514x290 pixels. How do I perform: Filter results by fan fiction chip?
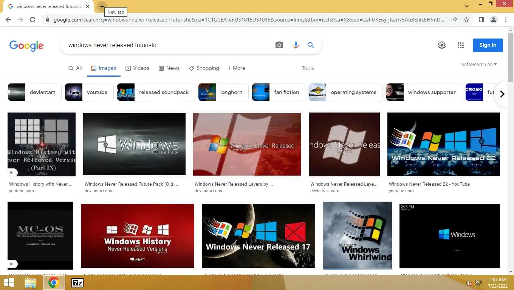tap(279, 92)
